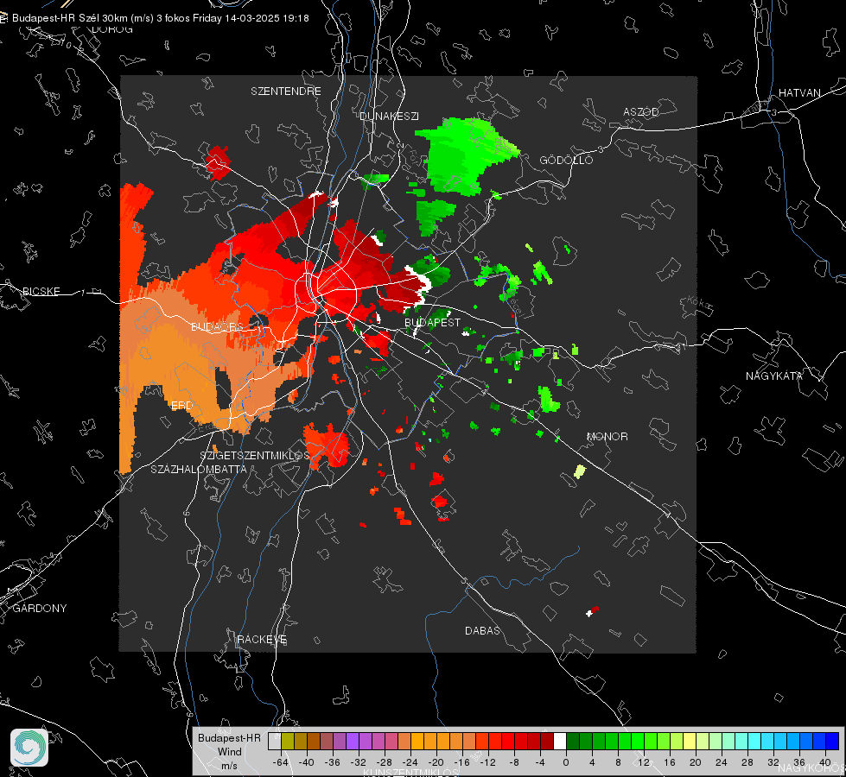
Task: Click the SZIGETSZENTMIKLOS town label
Action: (x=255, y=456)
